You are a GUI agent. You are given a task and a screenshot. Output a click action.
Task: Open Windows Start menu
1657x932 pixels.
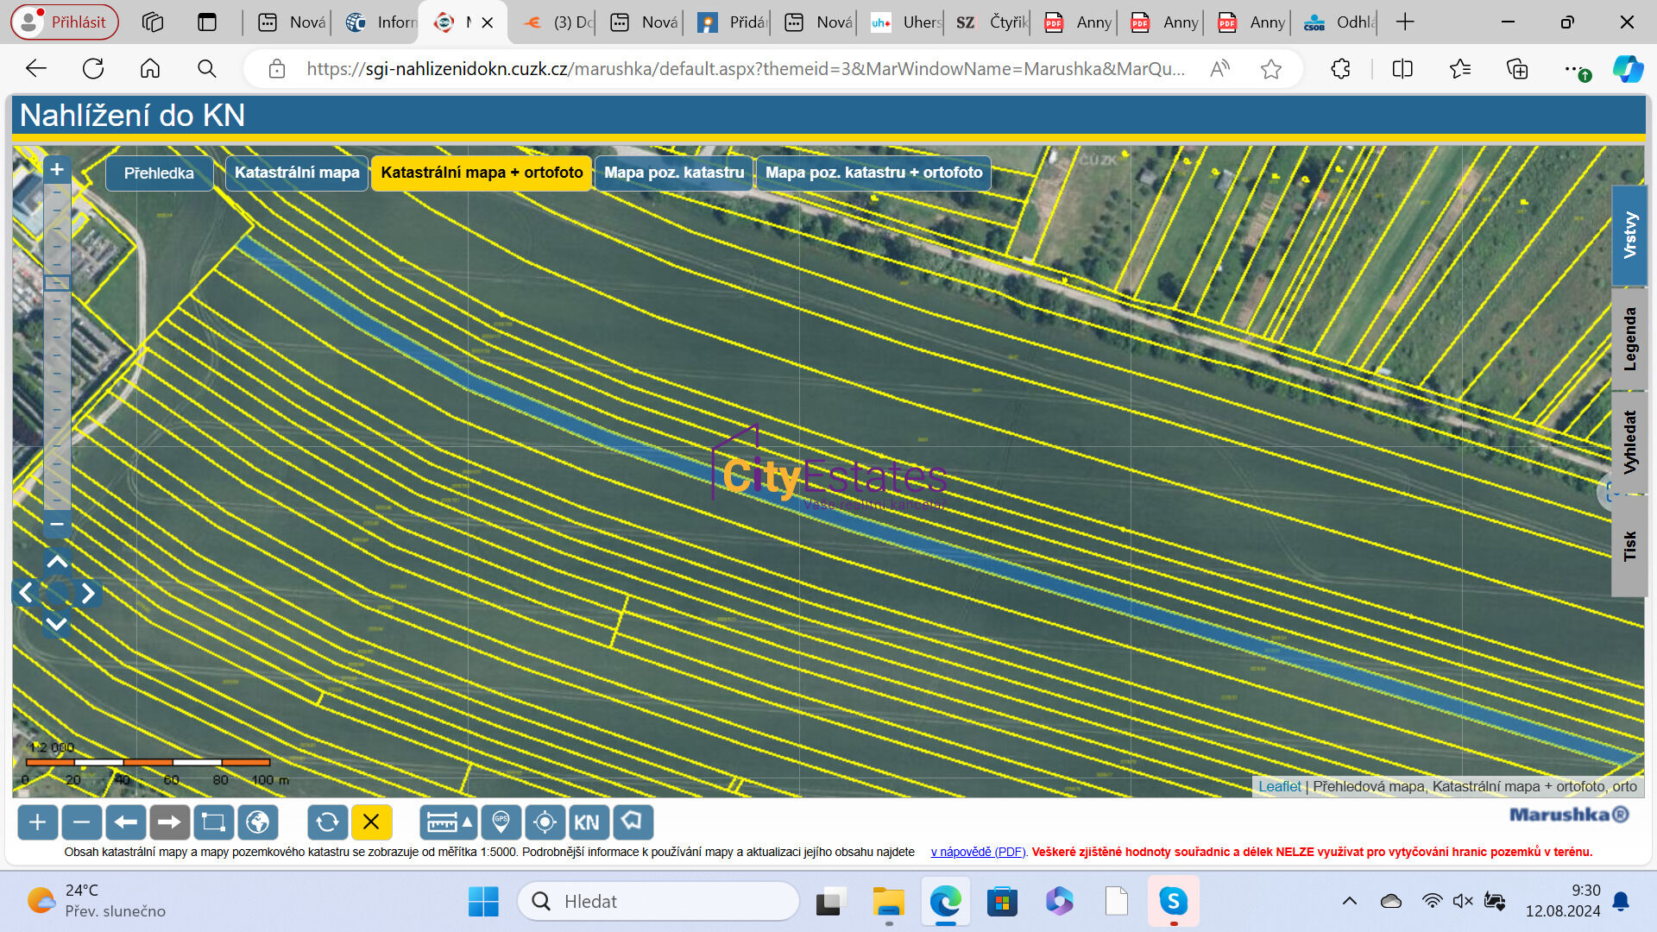[x=483, y=902]
